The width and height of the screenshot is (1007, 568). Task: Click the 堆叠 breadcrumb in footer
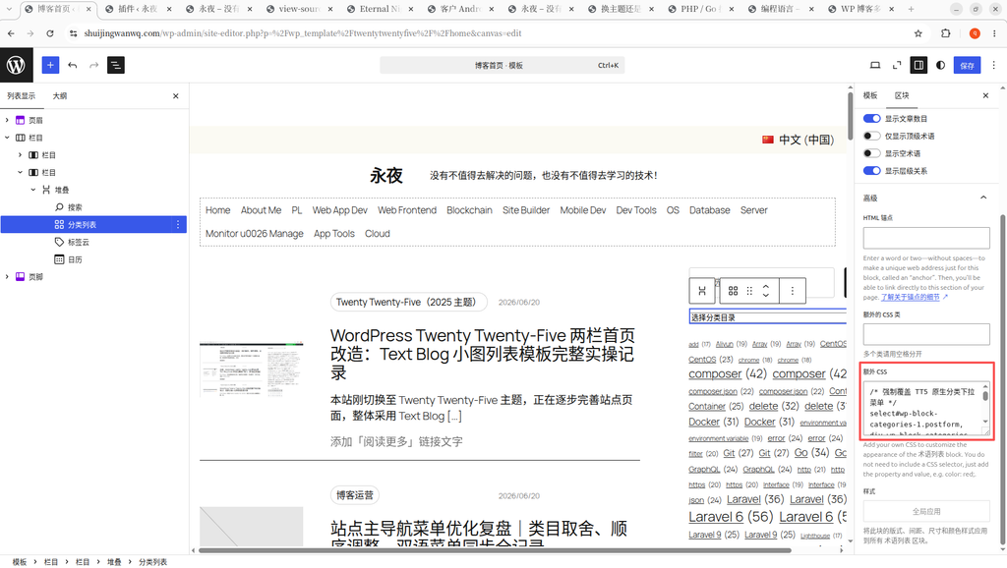pos(114,561)
